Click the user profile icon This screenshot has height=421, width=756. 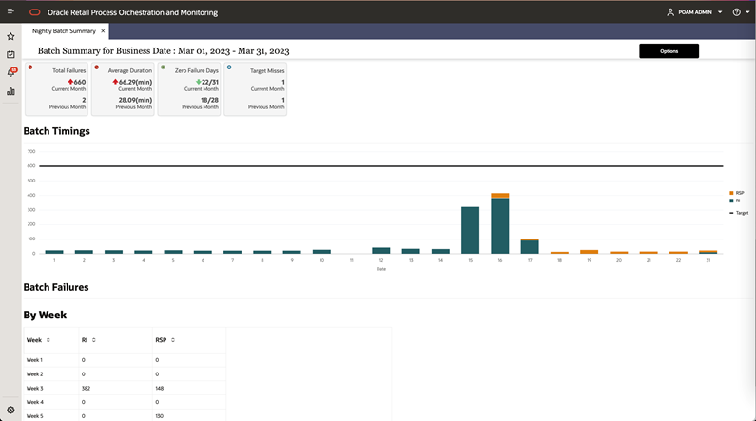pyautogui.click(x=670, y=12)
